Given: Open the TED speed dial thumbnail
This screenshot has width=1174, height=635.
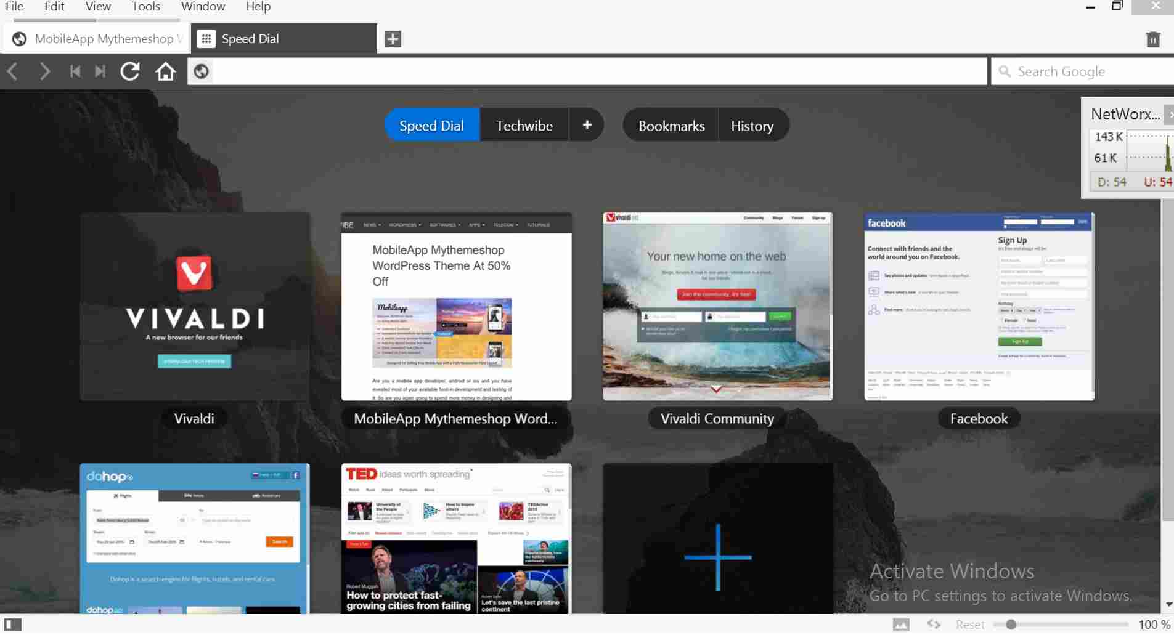Looking at the screenshot, I should click(x=457, y=538).
